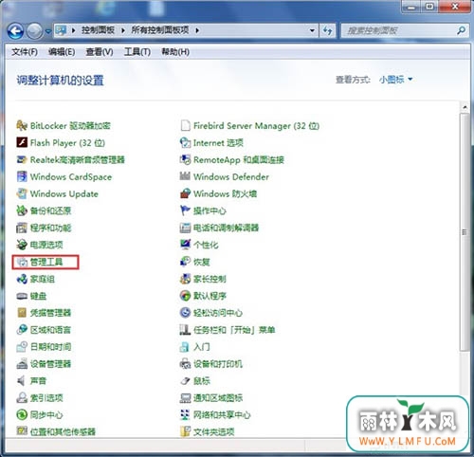The image size is (474, 457).
Task: Click the 轻松访问中心 icon
Action: (185, 313)
